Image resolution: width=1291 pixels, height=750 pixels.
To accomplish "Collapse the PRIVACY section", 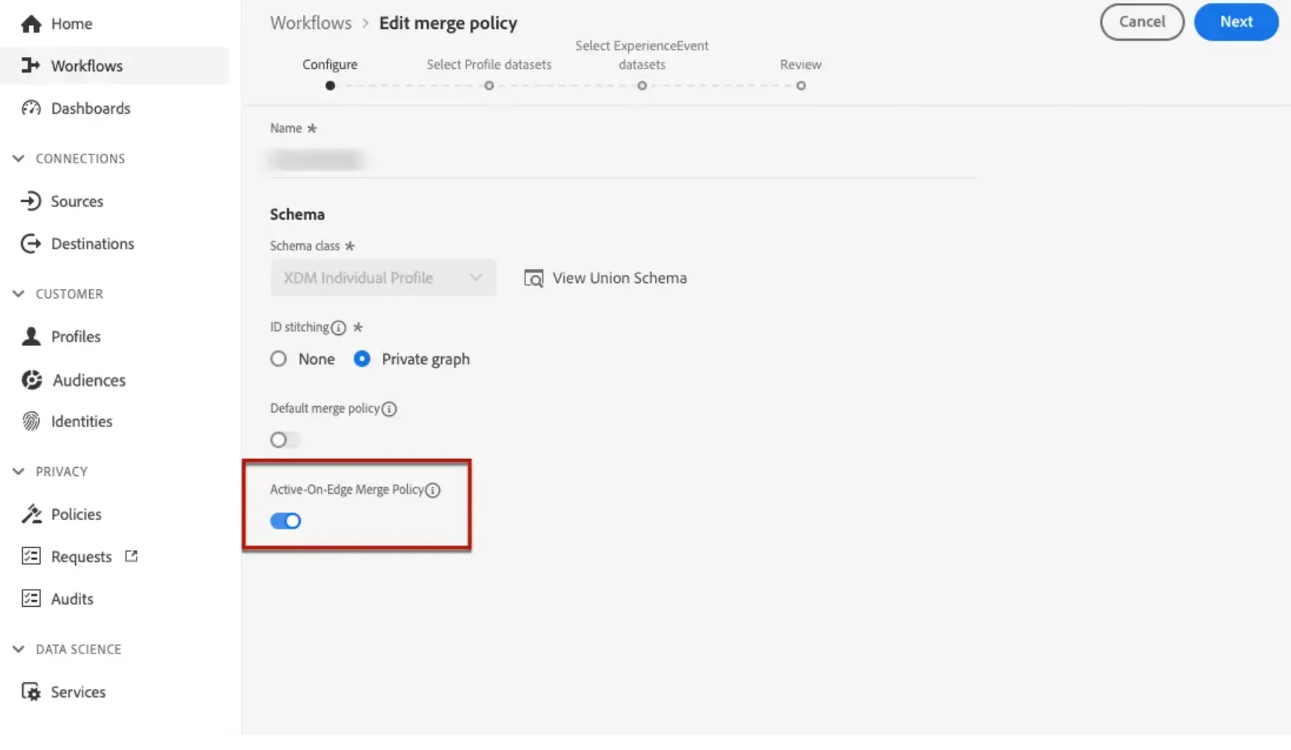I will (x=19, y=472).
